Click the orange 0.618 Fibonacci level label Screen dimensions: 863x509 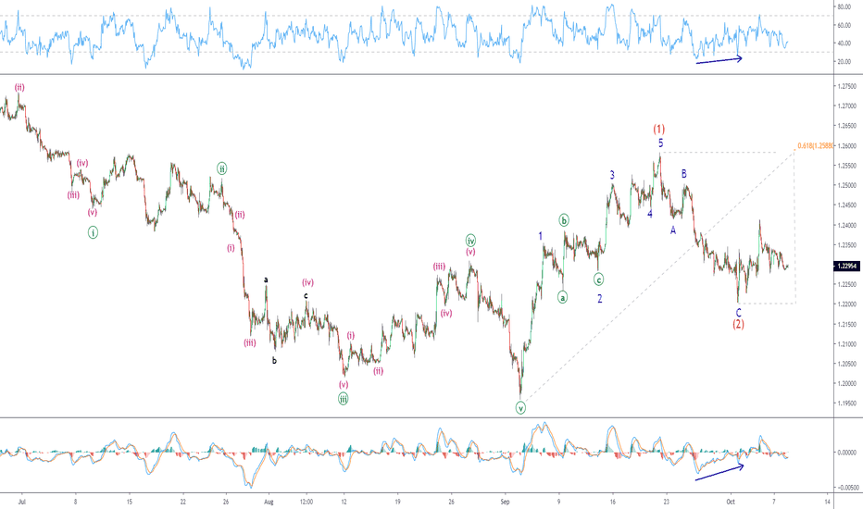click(x=815, y=146)
